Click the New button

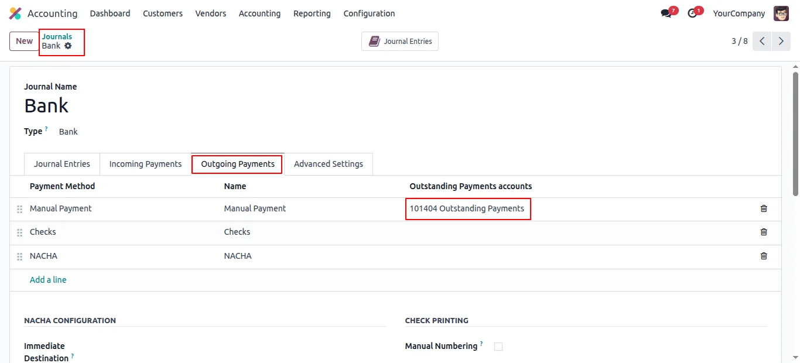[24, 41]
